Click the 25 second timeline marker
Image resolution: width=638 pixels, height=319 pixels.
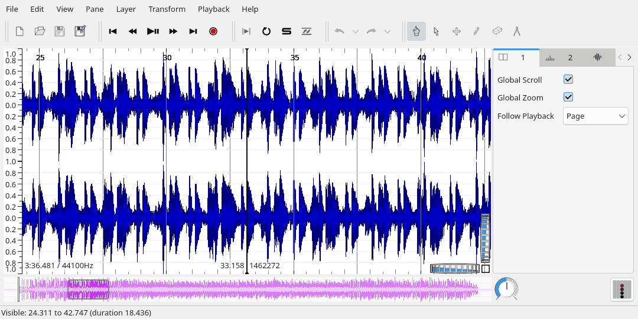(x=40, y=58)
